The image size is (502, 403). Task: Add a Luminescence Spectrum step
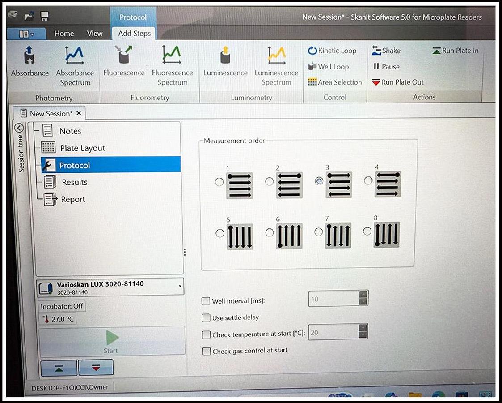276,65
